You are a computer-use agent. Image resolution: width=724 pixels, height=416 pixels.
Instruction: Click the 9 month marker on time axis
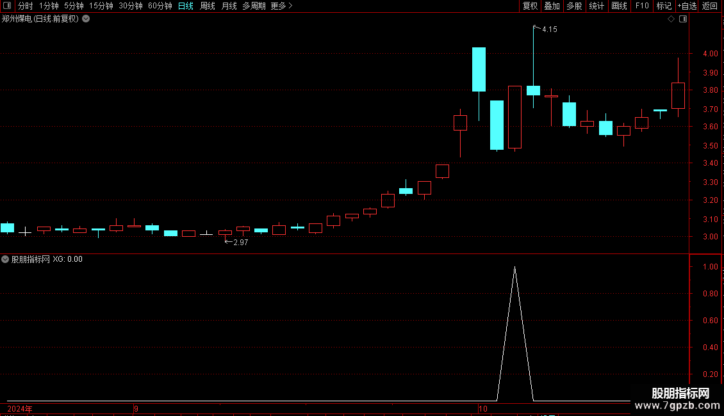coord(136,408)
